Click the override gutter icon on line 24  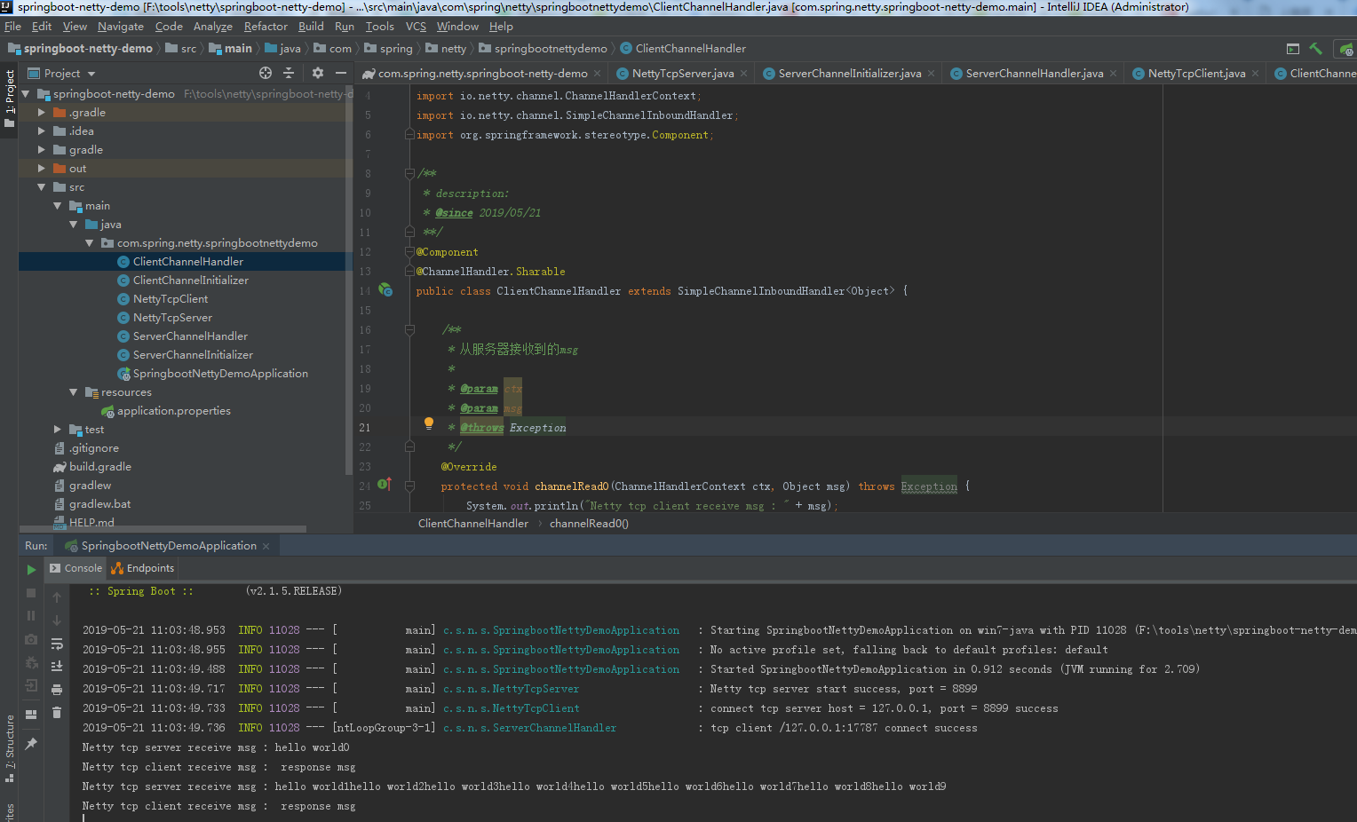coord(385,485)
